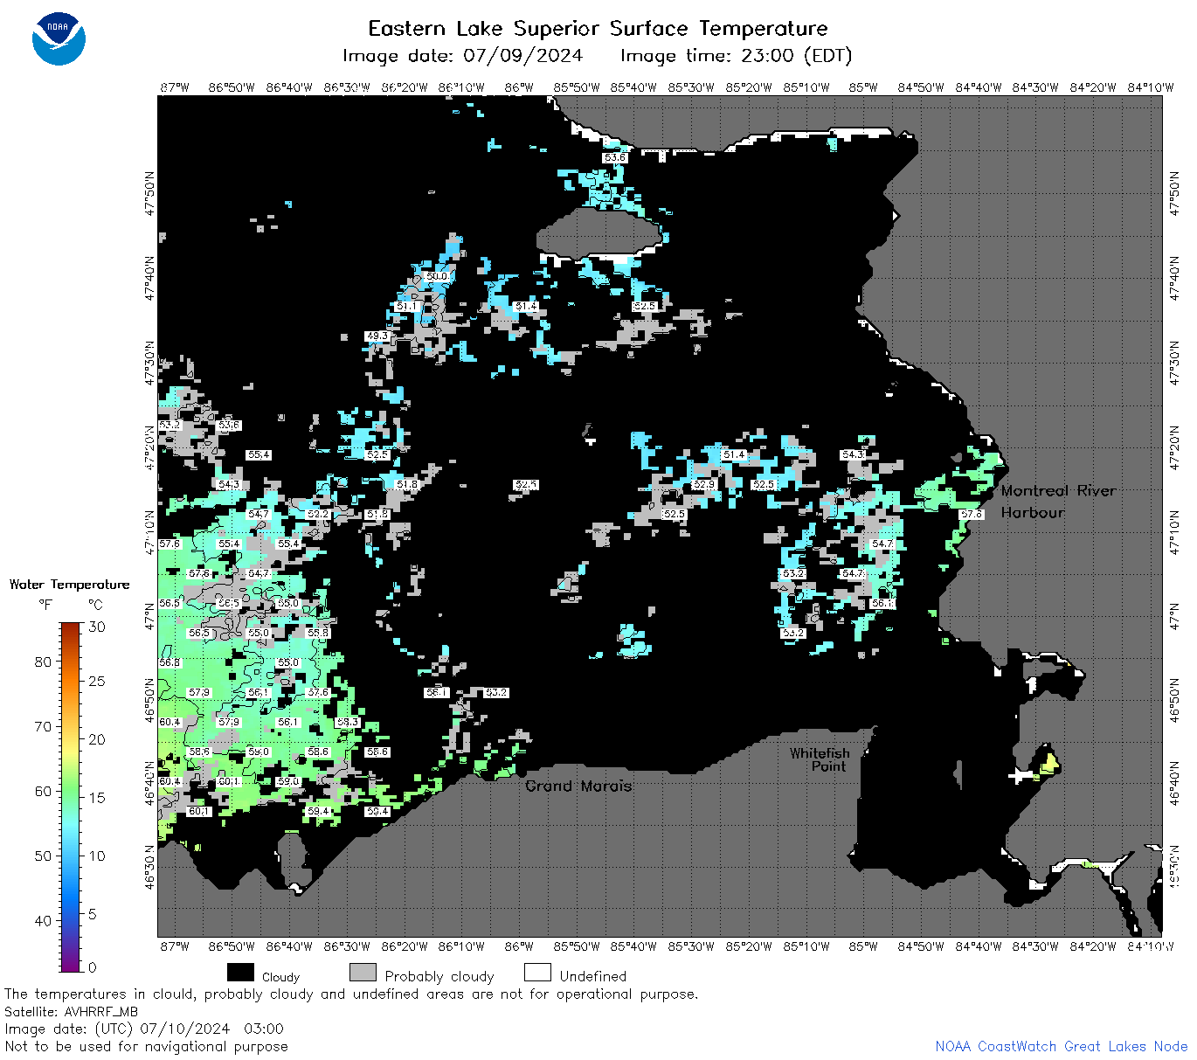
Task: Click the Grand Marais map label
Action: [578, 786]
